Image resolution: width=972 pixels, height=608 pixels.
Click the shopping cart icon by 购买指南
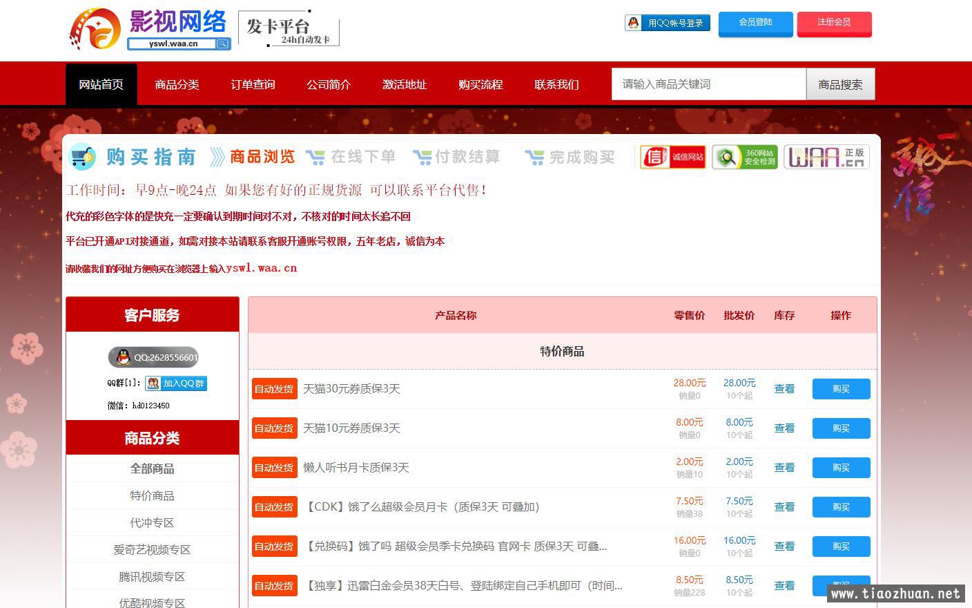pos(82,157)
